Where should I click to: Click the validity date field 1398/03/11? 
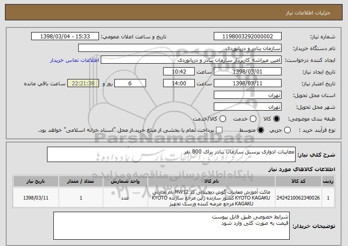248,84
